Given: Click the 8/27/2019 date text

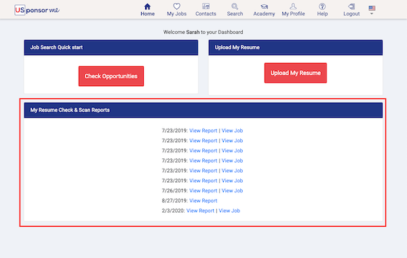Looking at the screenshot, I should (174, 200).
